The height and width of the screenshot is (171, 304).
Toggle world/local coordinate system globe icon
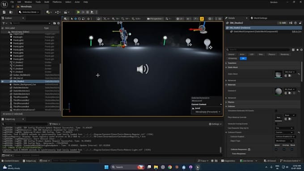89,19
